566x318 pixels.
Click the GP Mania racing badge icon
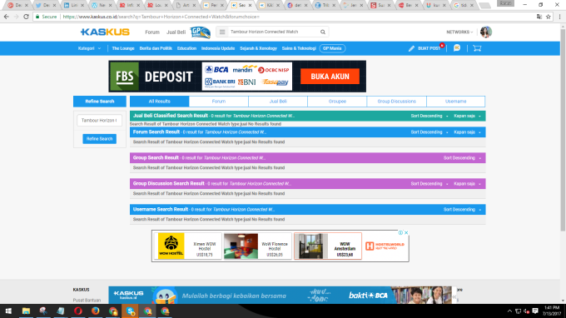[x=201, y=32]
